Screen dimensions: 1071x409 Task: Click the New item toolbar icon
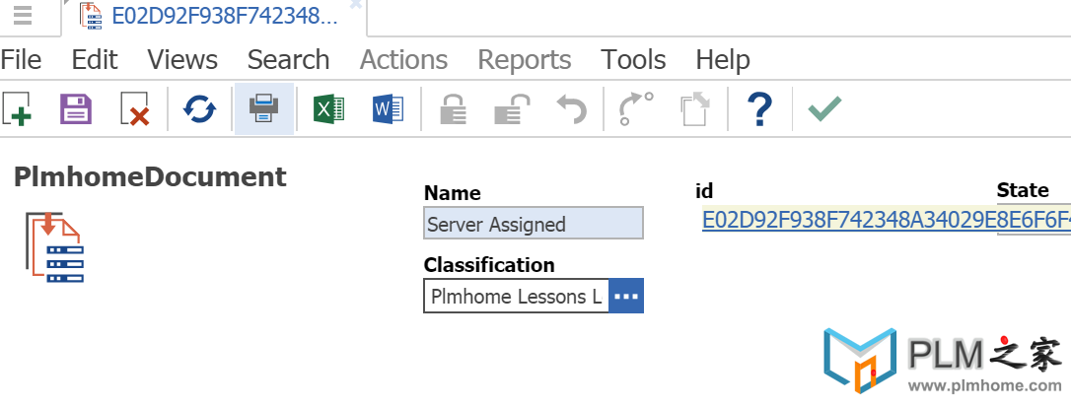[x=17, y=108]
